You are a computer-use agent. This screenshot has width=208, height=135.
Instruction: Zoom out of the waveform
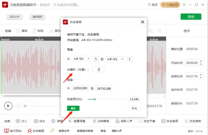click(x=160, y=31)
